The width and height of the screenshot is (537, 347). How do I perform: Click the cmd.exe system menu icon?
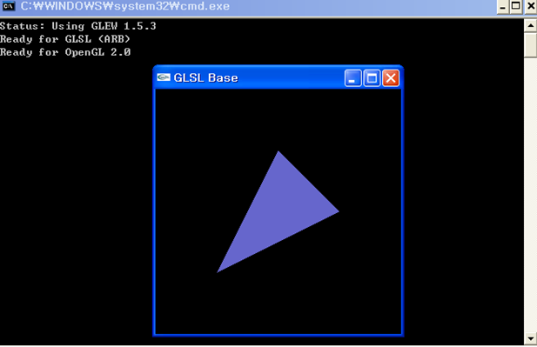8,6
